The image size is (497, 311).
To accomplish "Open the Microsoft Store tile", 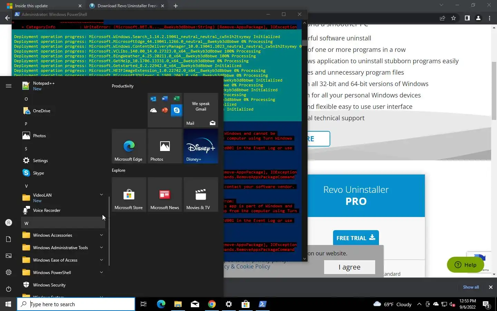I will tap(129, 195).
